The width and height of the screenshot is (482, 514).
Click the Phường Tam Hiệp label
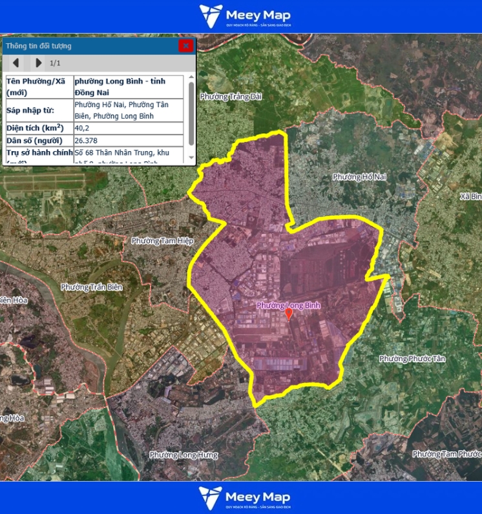(162, 241)
